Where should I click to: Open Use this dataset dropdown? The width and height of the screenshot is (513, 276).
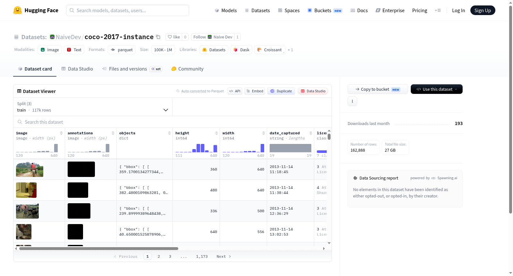(x=437, y=89)
